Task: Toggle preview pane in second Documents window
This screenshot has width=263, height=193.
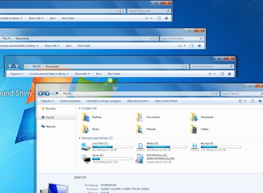Action: click(x=191, y=46)
